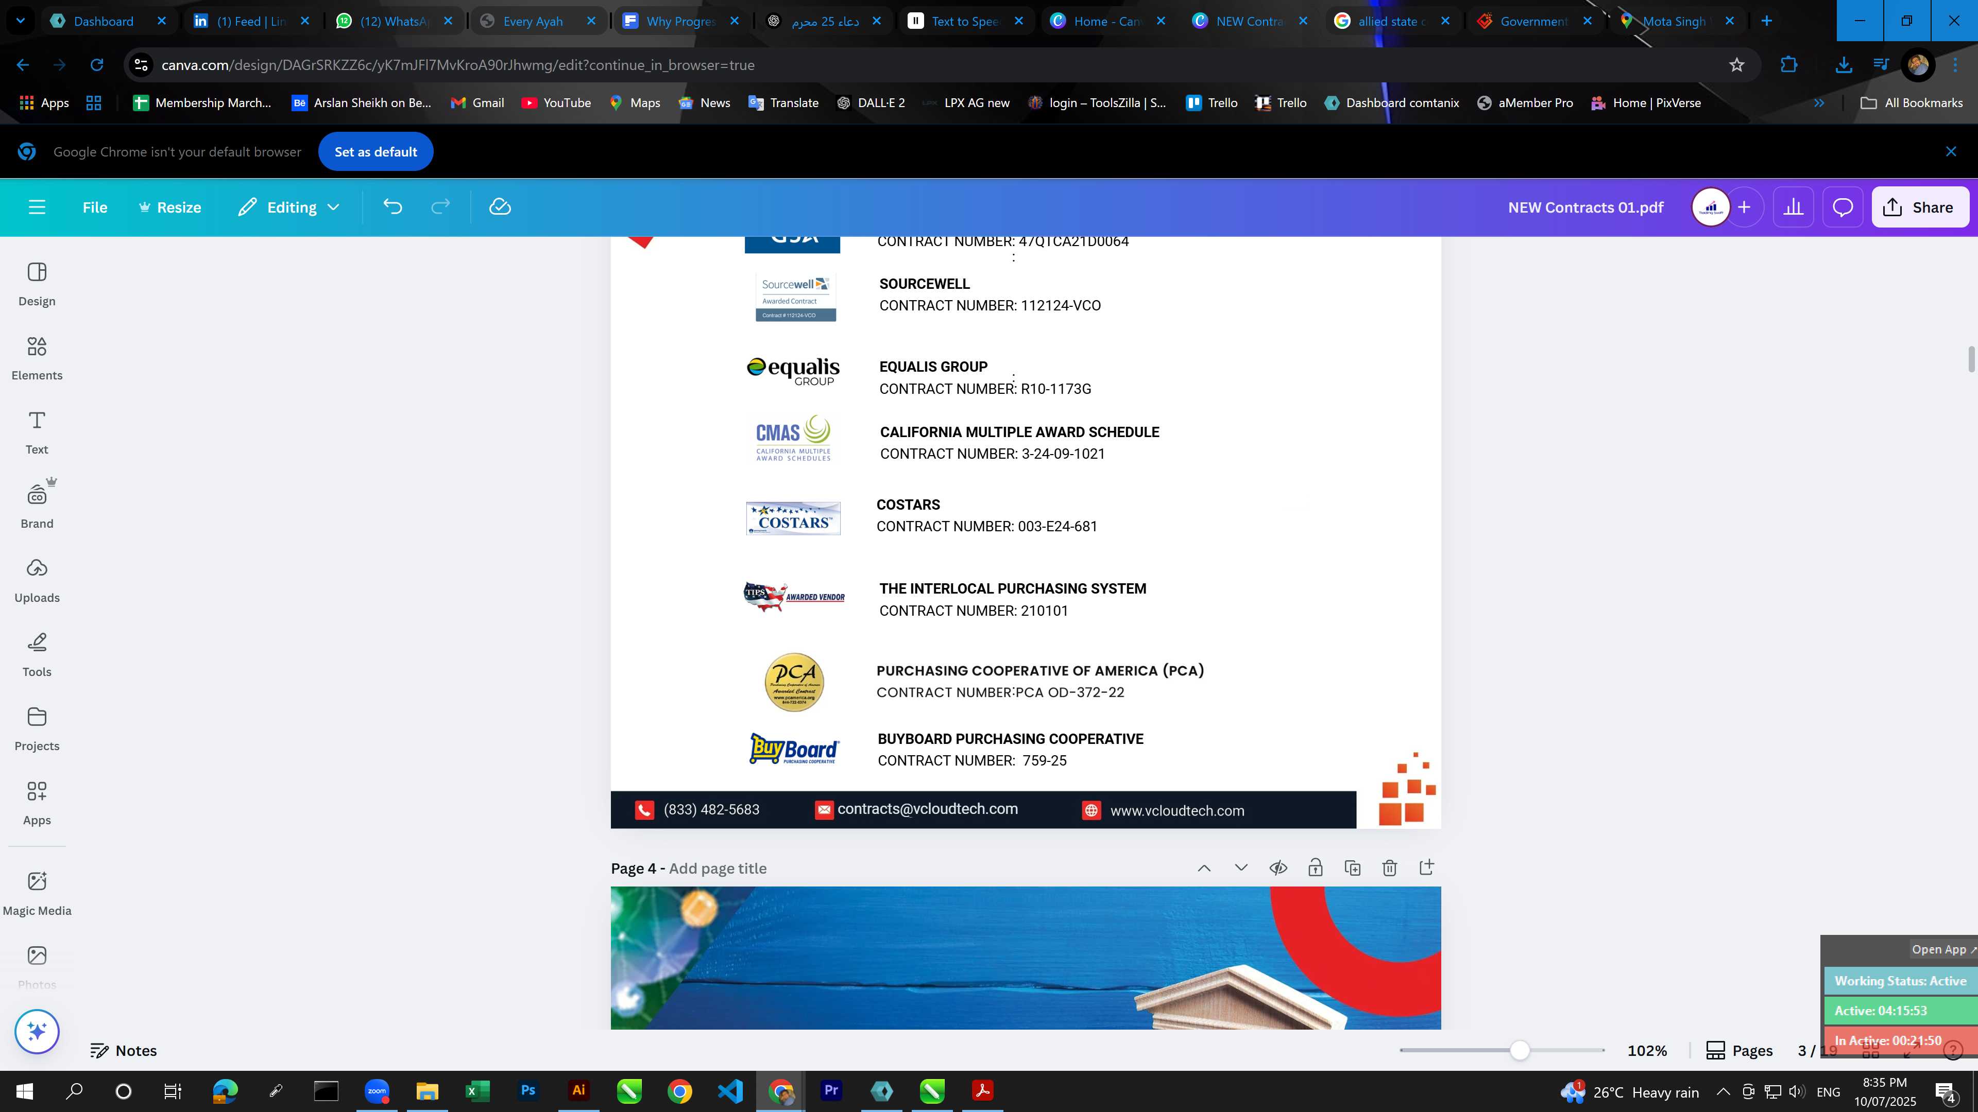This screenshot has width=1978, height=1112.
Task: Click the 102% zoom level value
Action: [x=1647, y=1051]
